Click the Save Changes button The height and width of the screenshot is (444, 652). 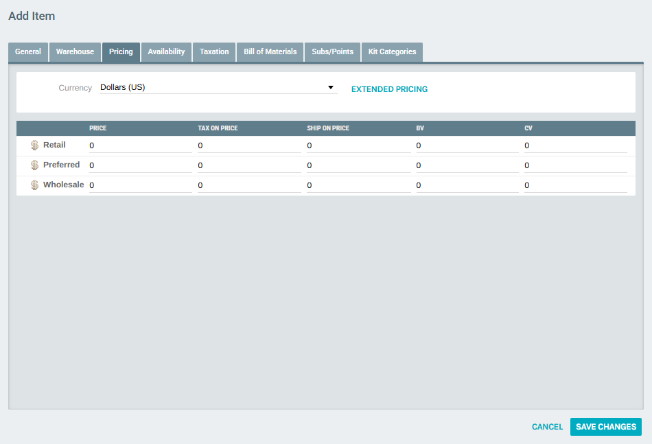pyautogui.click(x=605, y=426)
